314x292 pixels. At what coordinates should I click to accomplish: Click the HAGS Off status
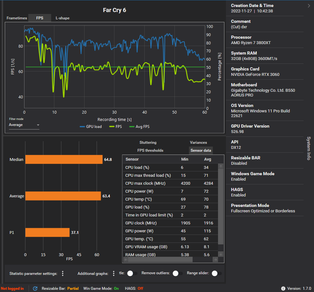tap(134, 289)
